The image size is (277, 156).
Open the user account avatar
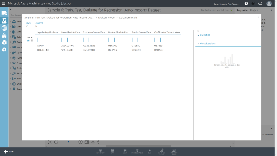(x=269, y=4)
